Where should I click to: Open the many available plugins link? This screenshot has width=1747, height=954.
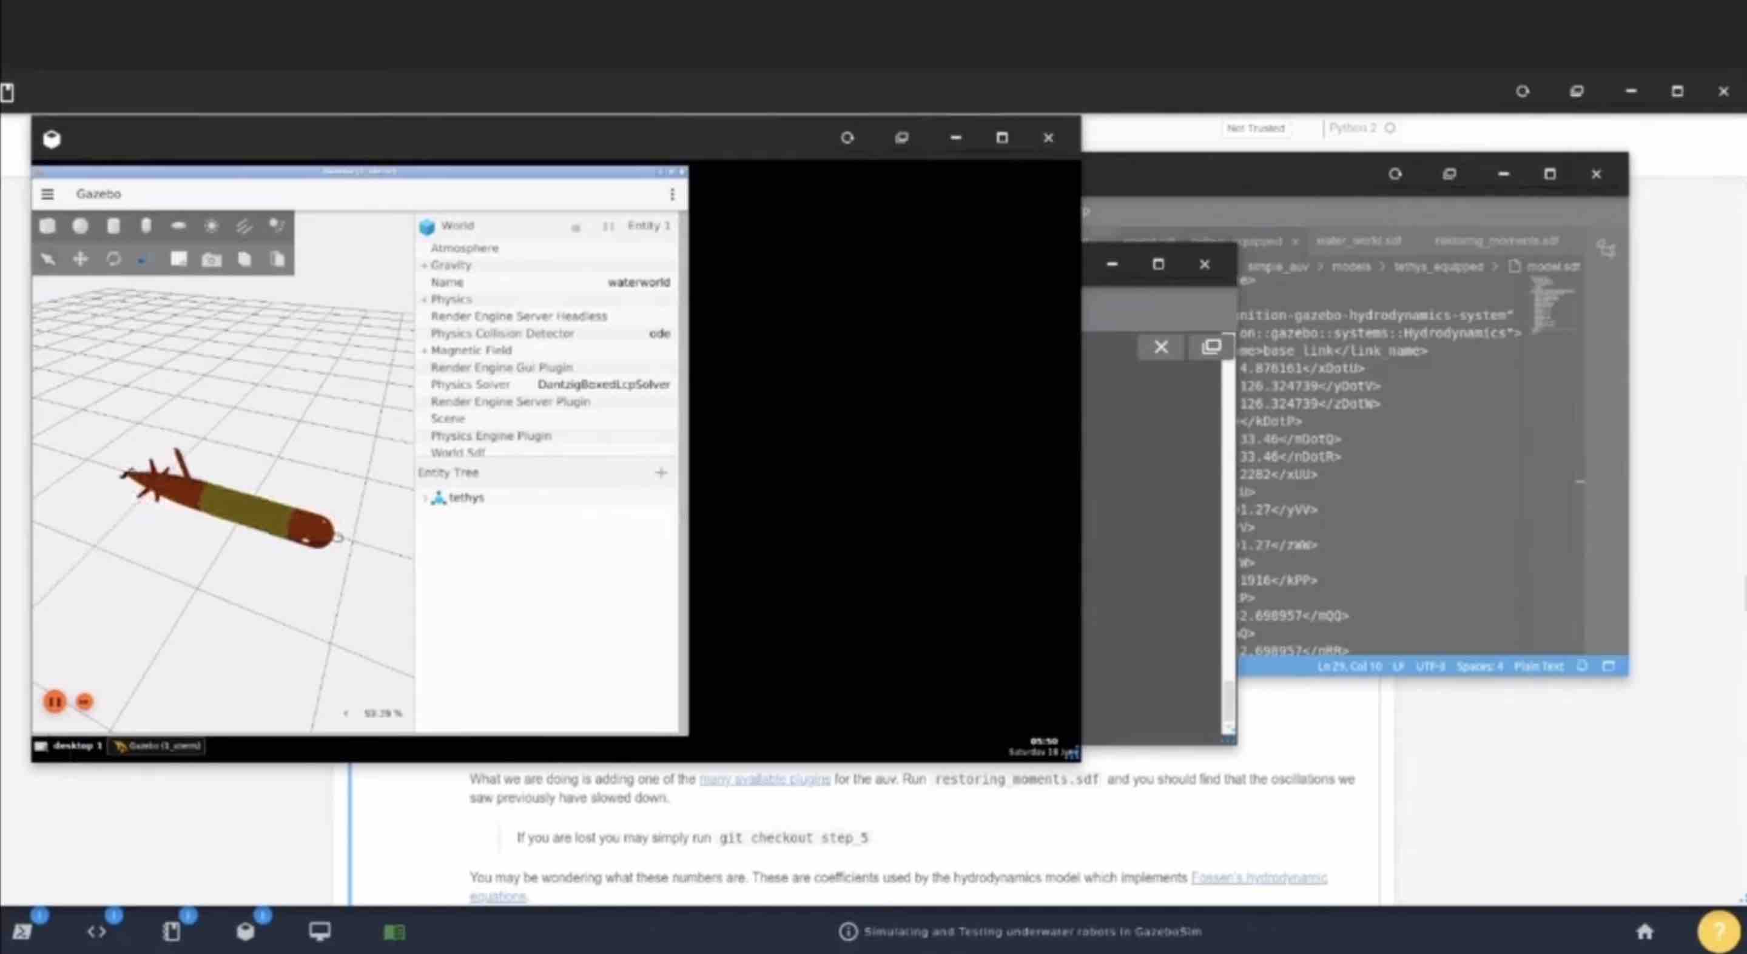pyautogui.click(x=764, y=779)
